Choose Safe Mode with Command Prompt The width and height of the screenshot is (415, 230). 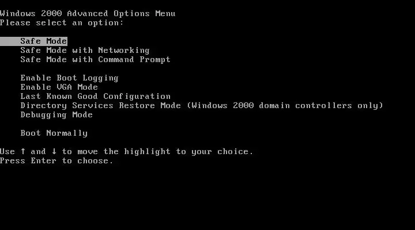pyautogui.click(x=95, y=60)
